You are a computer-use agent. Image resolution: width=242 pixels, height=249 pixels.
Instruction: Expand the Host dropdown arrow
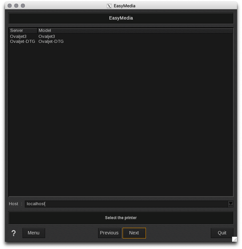230,204
